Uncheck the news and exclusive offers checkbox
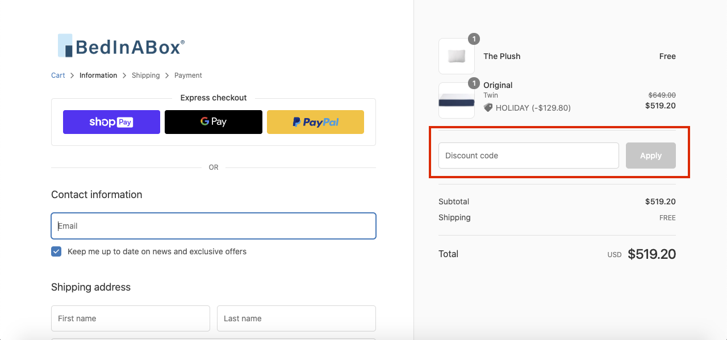Image resolution: width=727 pixels, height=340 pixels. click(56, 251)
